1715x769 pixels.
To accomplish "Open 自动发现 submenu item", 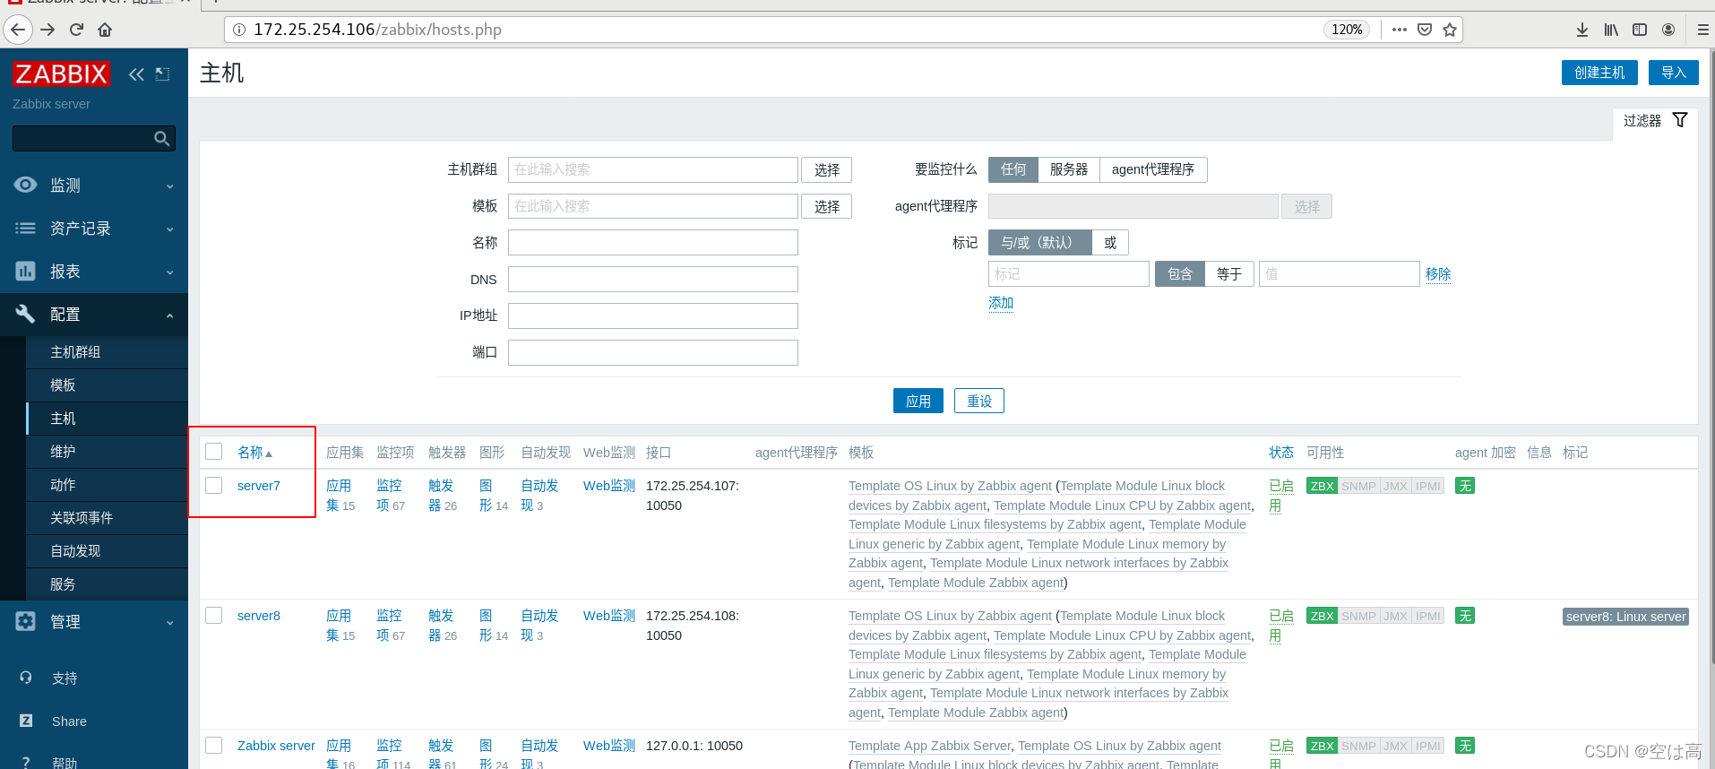I will (x=107, y=551).
